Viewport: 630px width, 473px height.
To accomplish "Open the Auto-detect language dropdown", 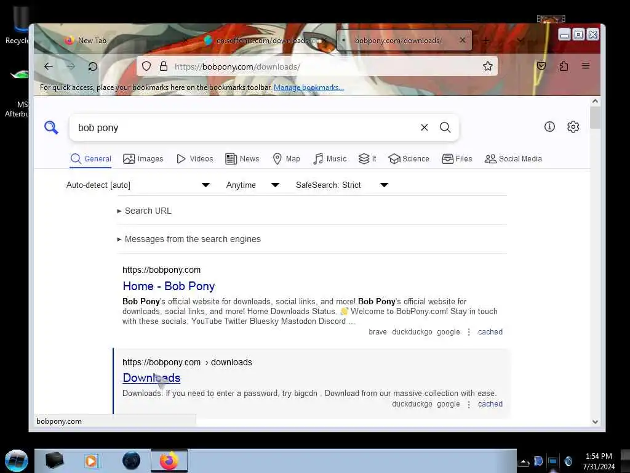I will pyautogui.click(x=138, y=185).
